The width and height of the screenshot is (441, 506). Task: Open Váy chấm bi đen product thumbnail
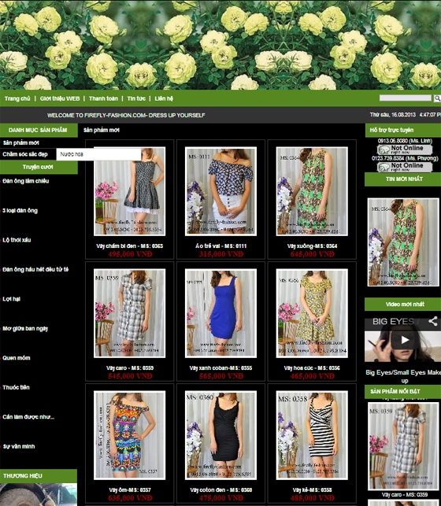pos(129,191)
